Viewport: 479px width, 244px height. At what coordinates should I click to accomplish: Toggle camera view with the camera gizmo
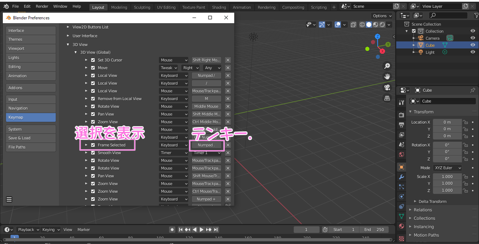pyautogui.click(x=387, y=87)
